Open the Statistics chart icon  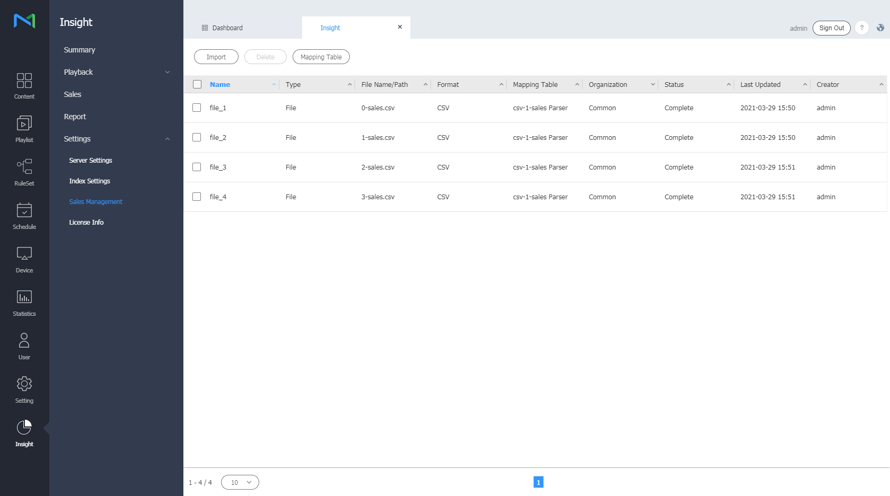point(24,303)
